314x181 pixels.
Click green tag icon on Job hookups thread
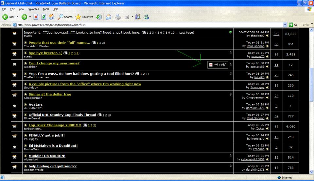coord(231,32)
